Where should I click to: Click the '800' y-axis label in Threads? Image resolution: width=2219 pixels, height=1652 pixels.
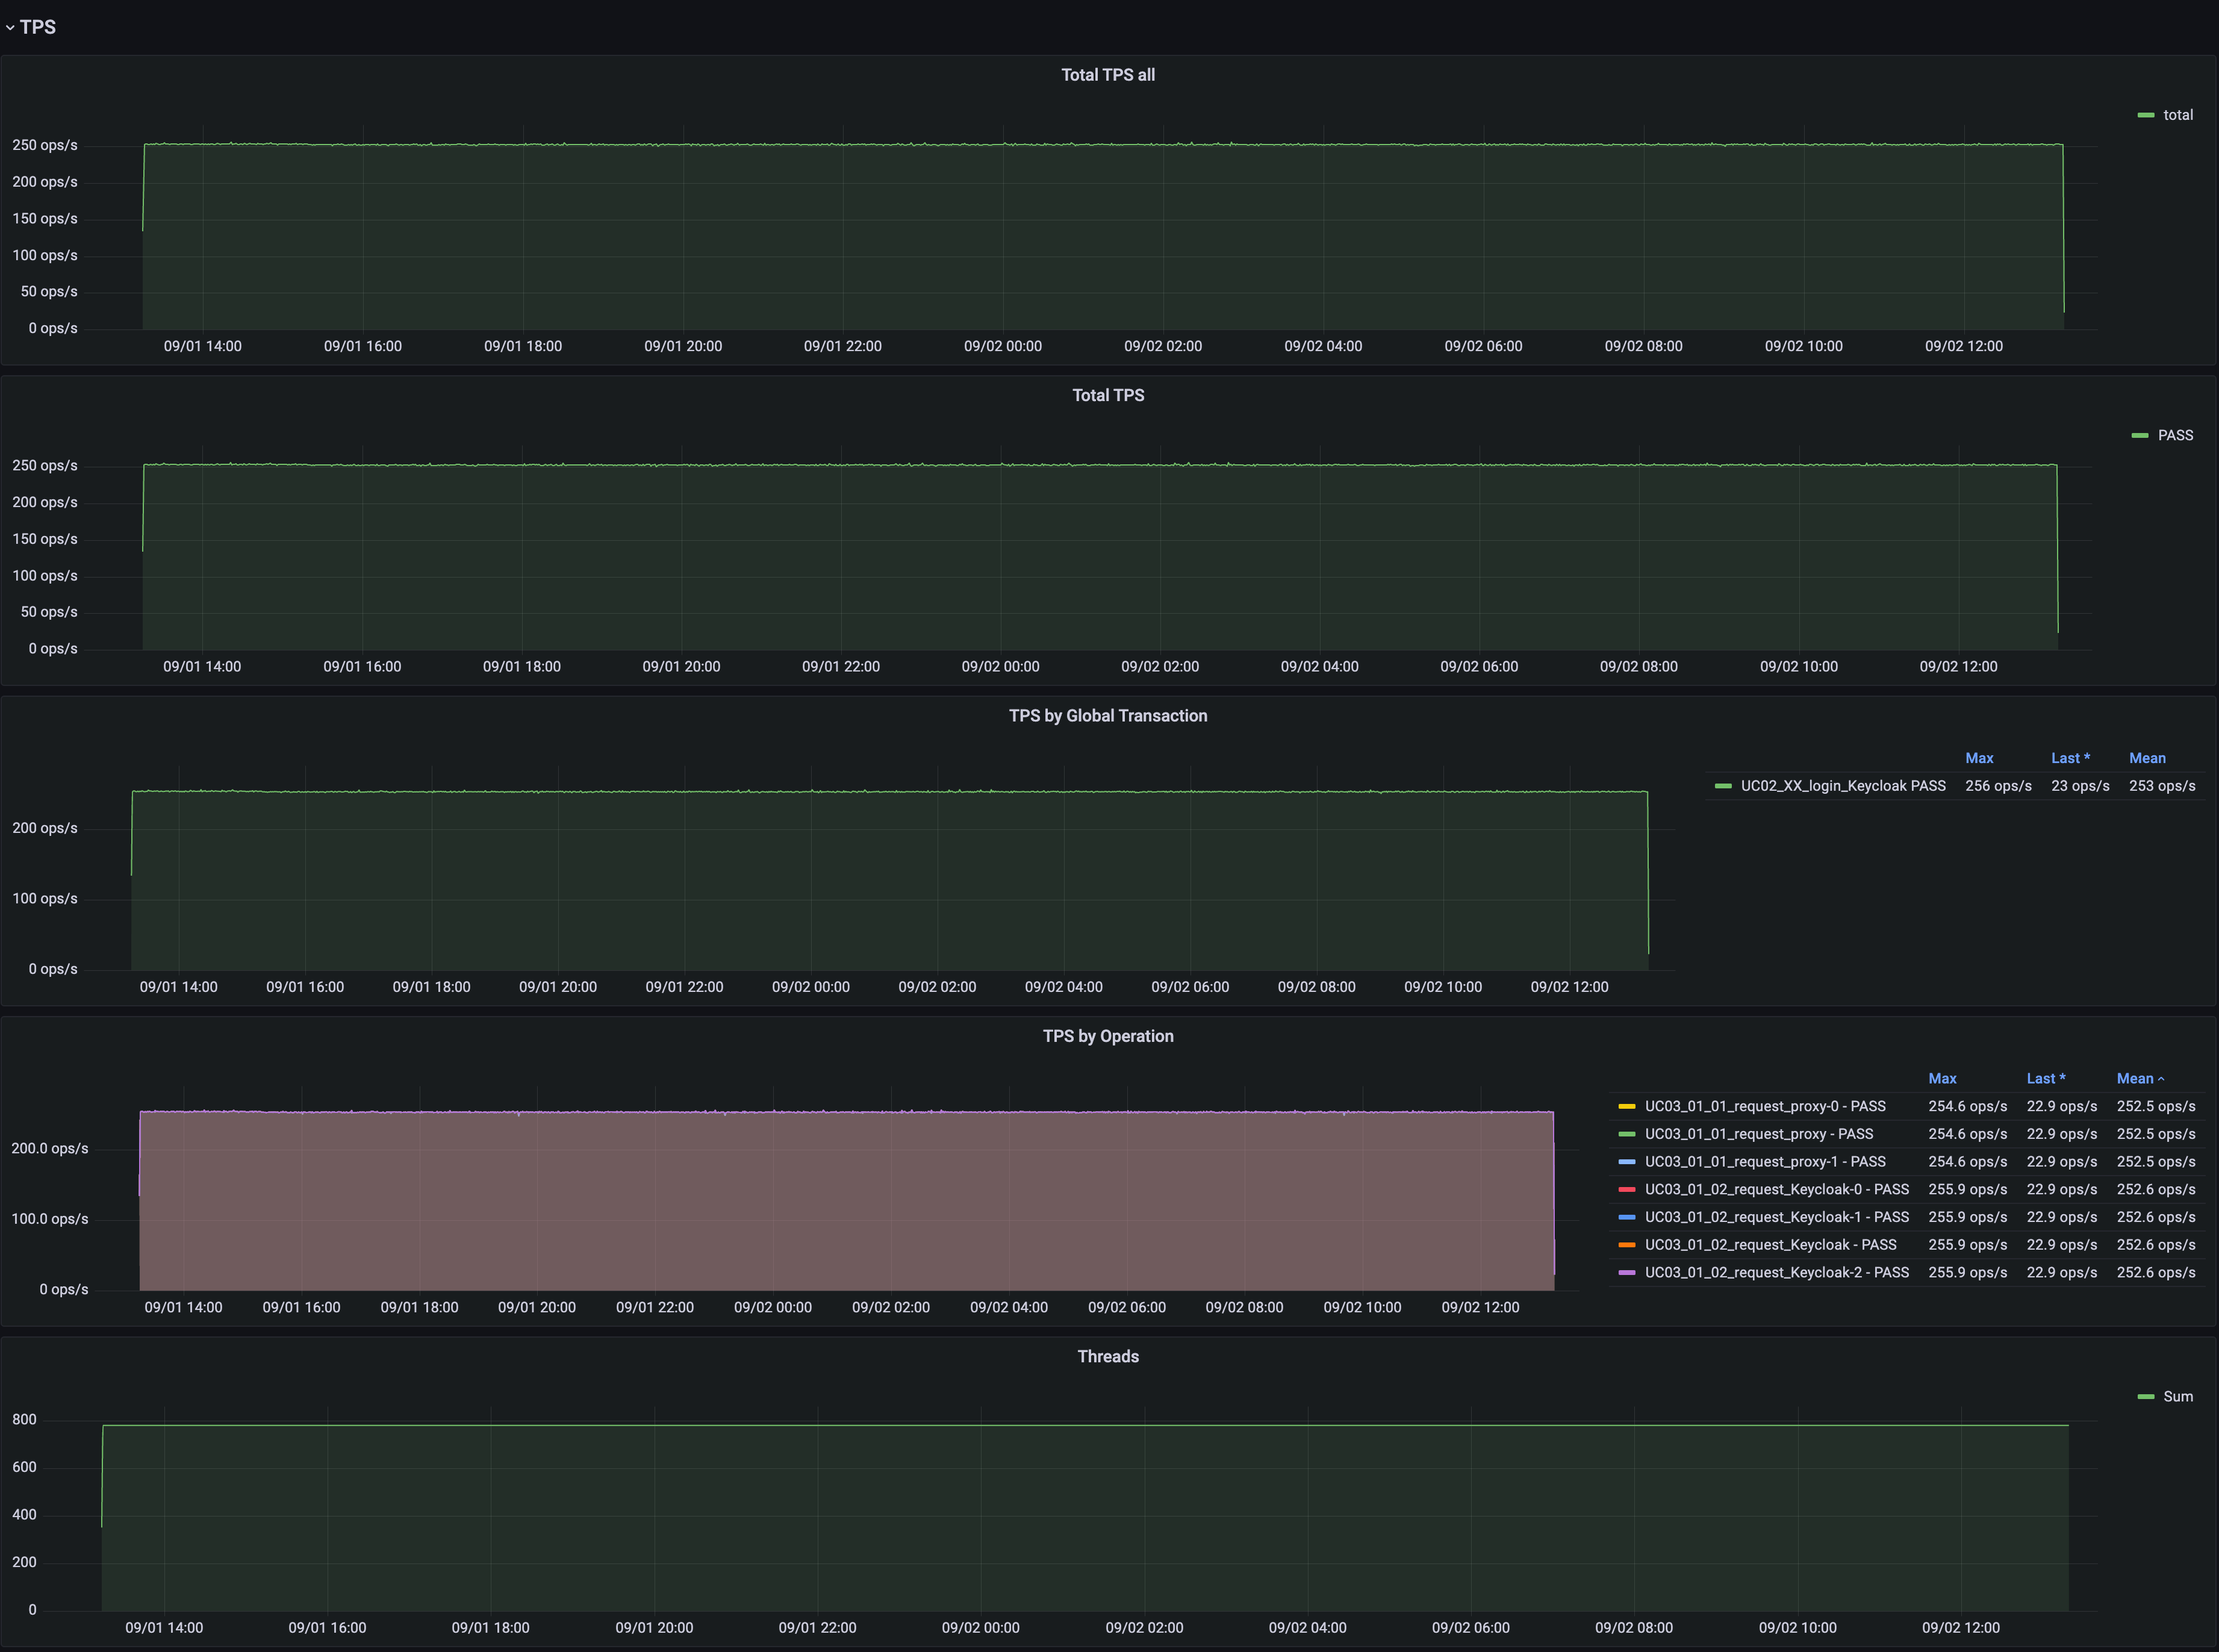[24, 1419]
